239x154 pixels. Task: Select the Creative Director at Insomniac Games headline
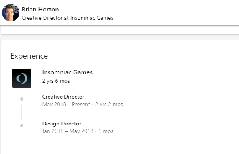click(x=67, y=18)
